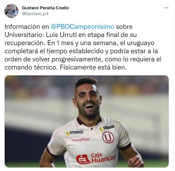This screenshot has height=171, width=175.
Task: Click the phrase 1 mes y una semana
Action: pyautogui.click(x=86, y=43)
